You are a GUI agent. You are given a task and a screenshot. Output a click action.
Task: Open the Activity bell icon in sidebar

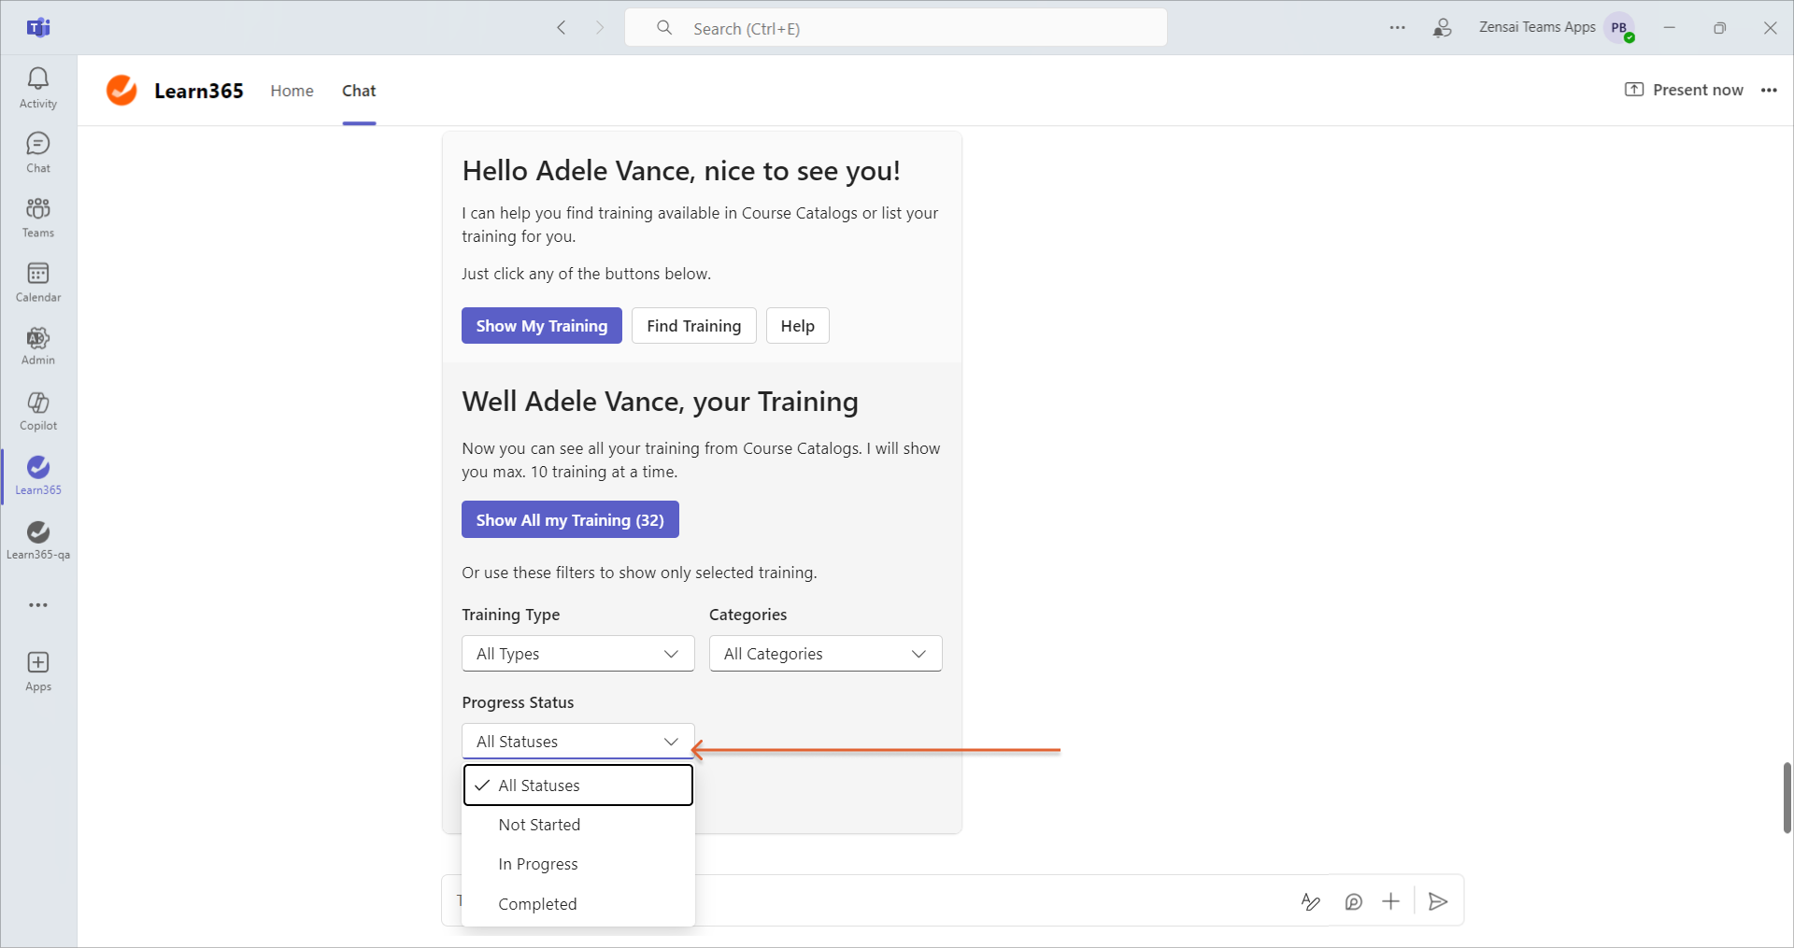(38, 88)
